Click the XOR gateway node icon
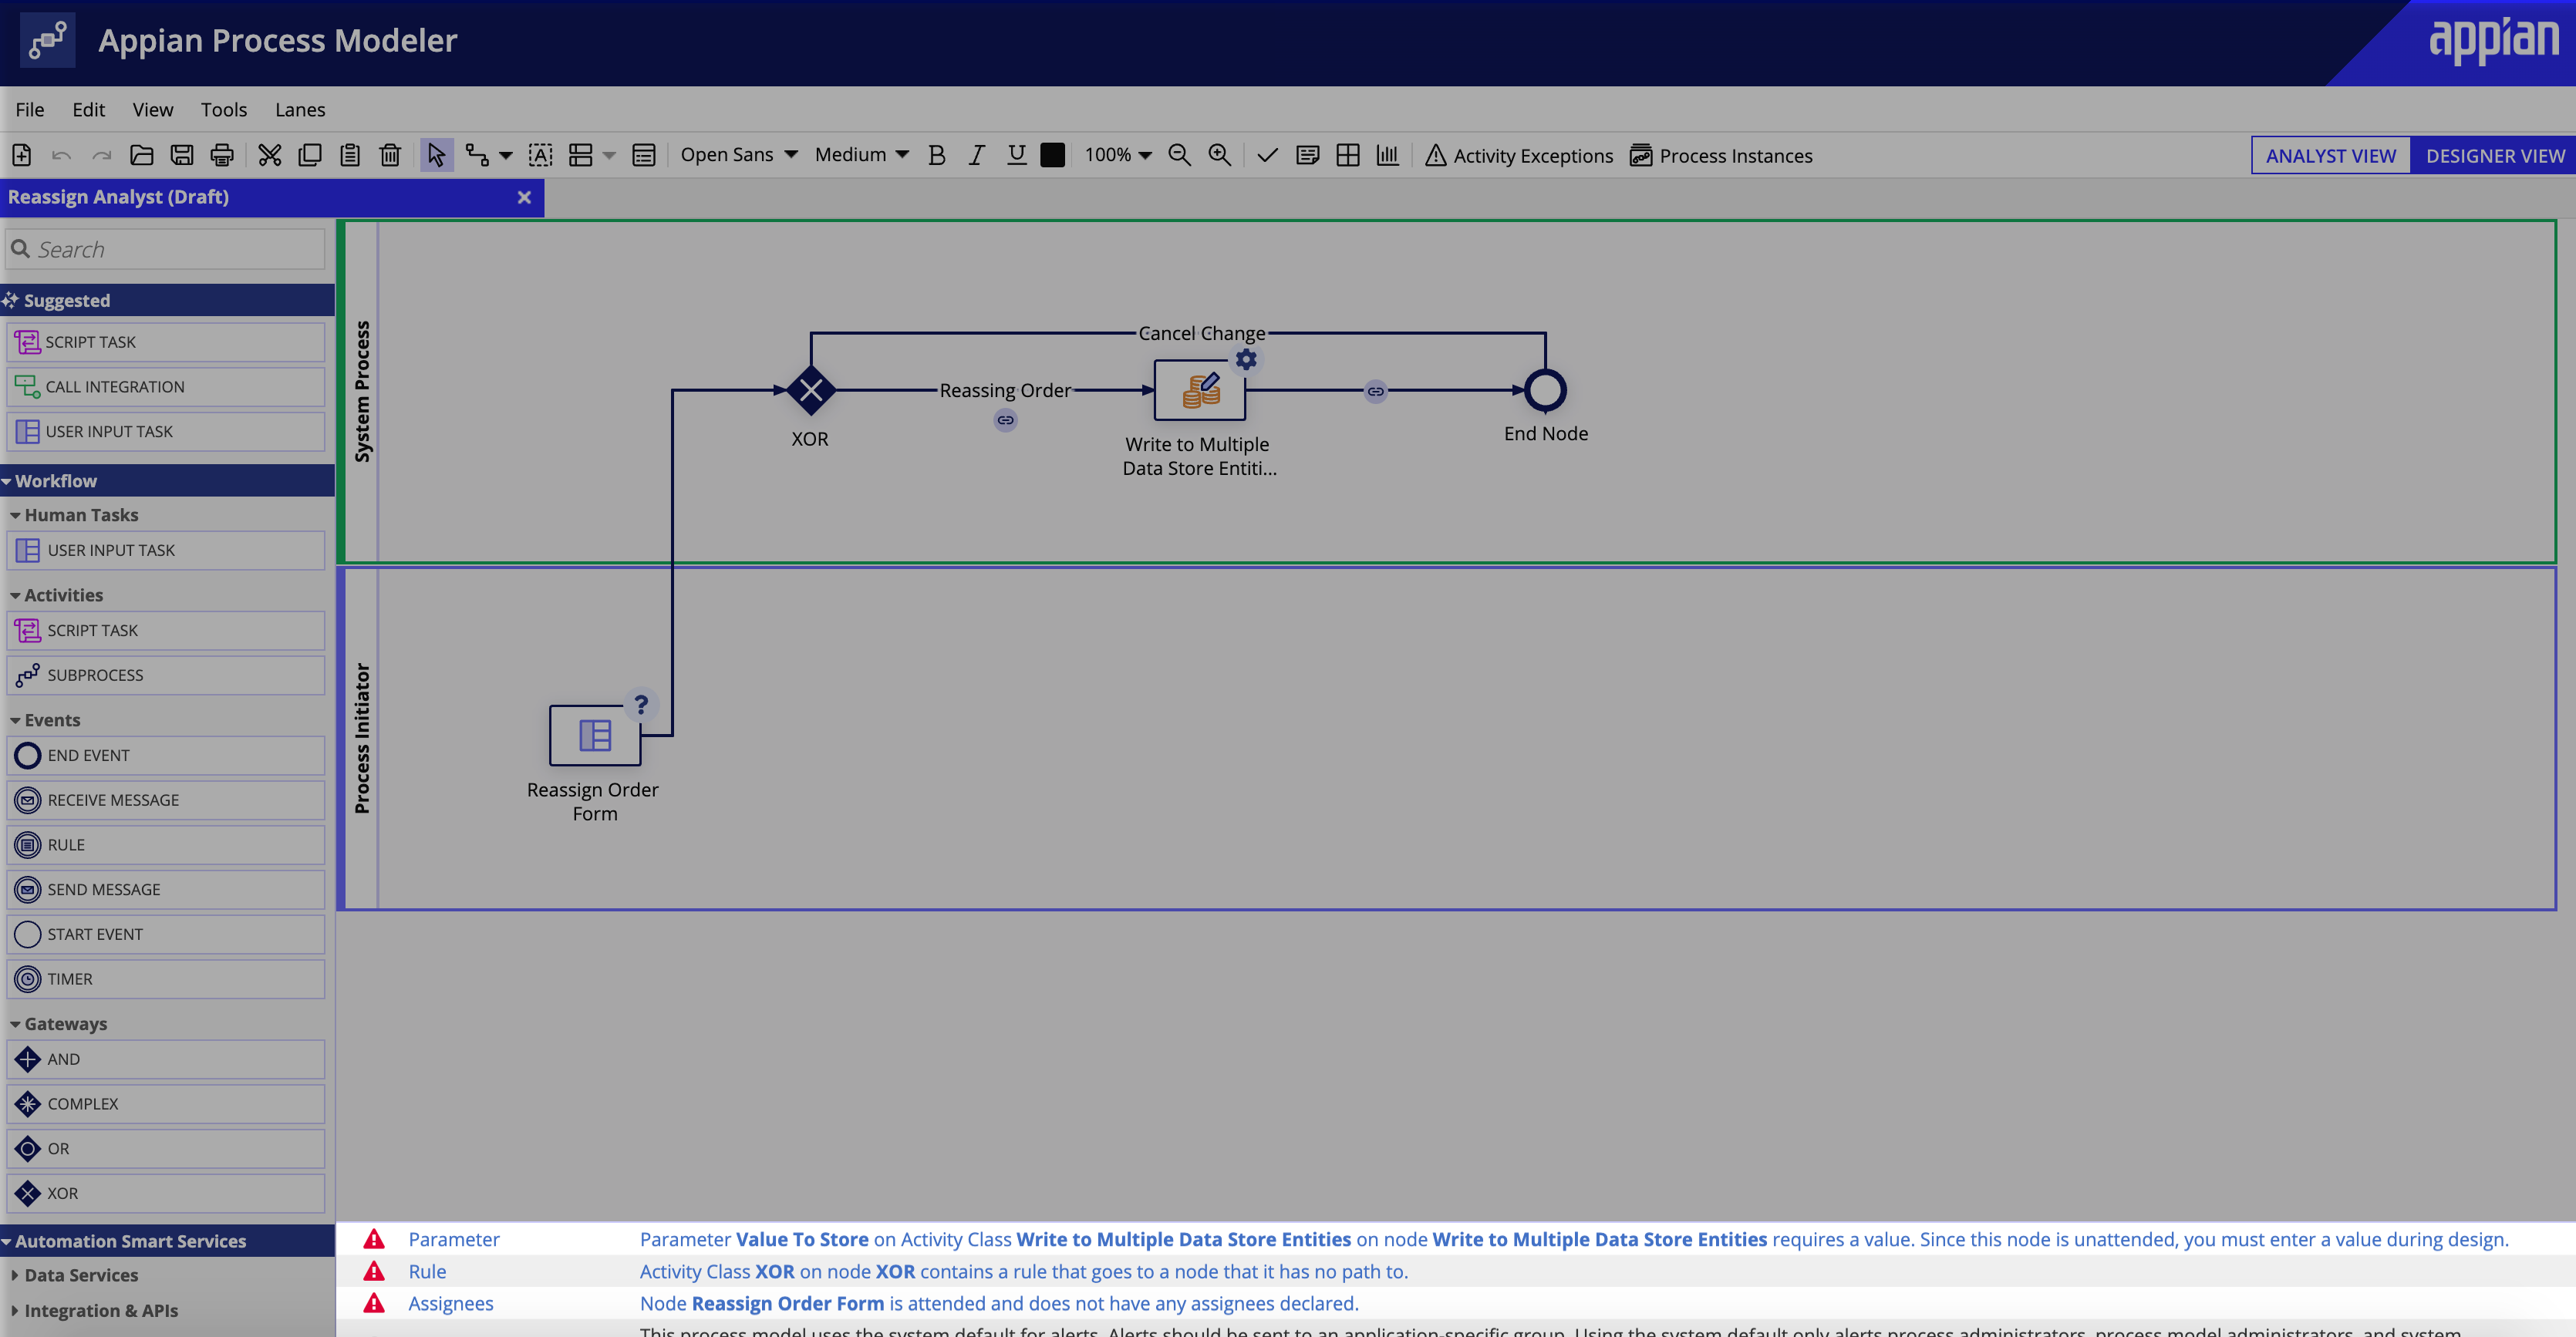The width and height of the screenshot is (2576, 1337). tap(811, 389)
